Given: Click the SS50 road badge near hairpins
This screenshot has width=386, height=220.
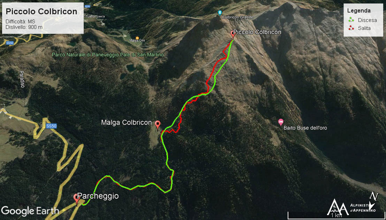Looking at the screenshot, I should point(51,126).
